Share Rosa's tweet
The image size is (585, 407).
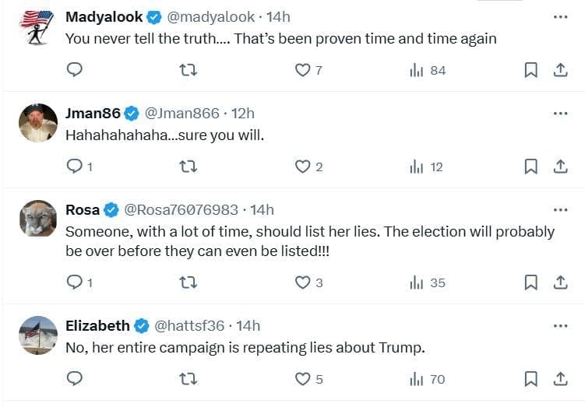click(x=559, y=282)
